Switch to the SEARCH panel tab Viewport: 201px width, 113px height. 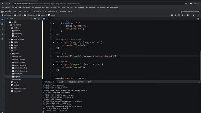[62, 82]
